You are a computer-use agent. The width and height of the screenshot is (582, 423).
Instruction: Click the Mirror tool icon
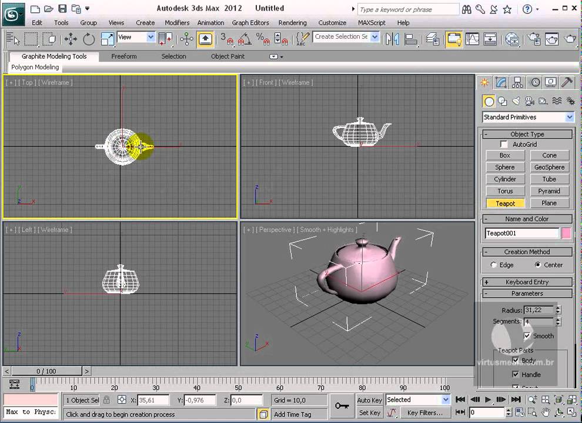click(x=392, y=39)
